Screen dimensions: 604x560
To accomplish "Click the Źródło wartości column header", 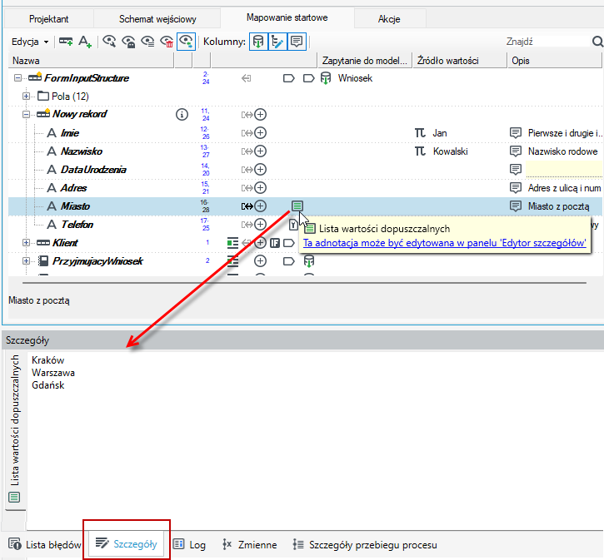I will pyautogui.click(x=460, y=61).
